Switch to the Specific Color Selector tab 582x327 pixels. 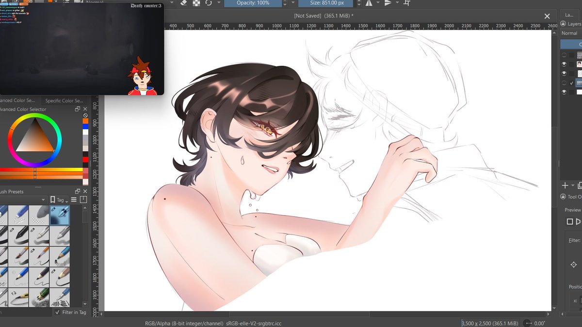tap(65, 101)
